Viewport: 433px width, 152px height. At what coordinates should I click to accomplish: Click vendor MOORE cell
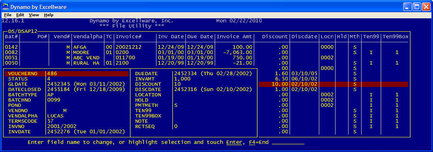(81, 52)
